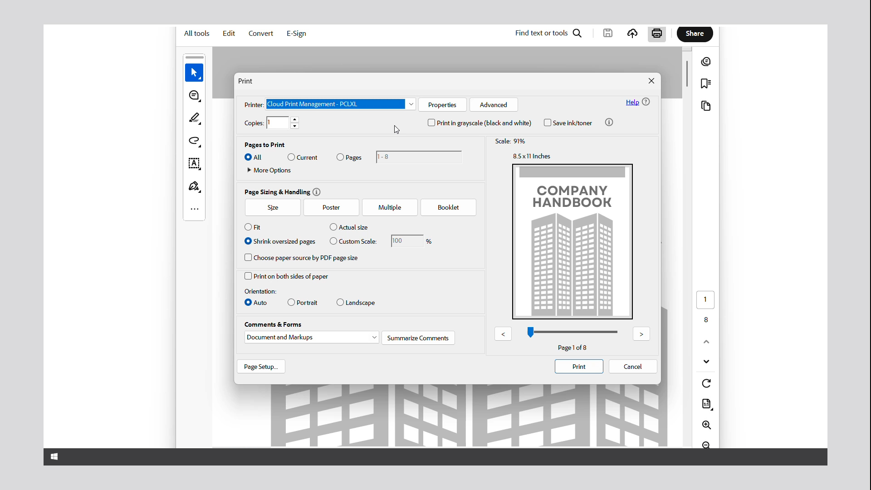Image resolution: width=871 pixels, height=490 pixels.
Task: Open the Document and Markups dropdown
Action: click(311, 338)
